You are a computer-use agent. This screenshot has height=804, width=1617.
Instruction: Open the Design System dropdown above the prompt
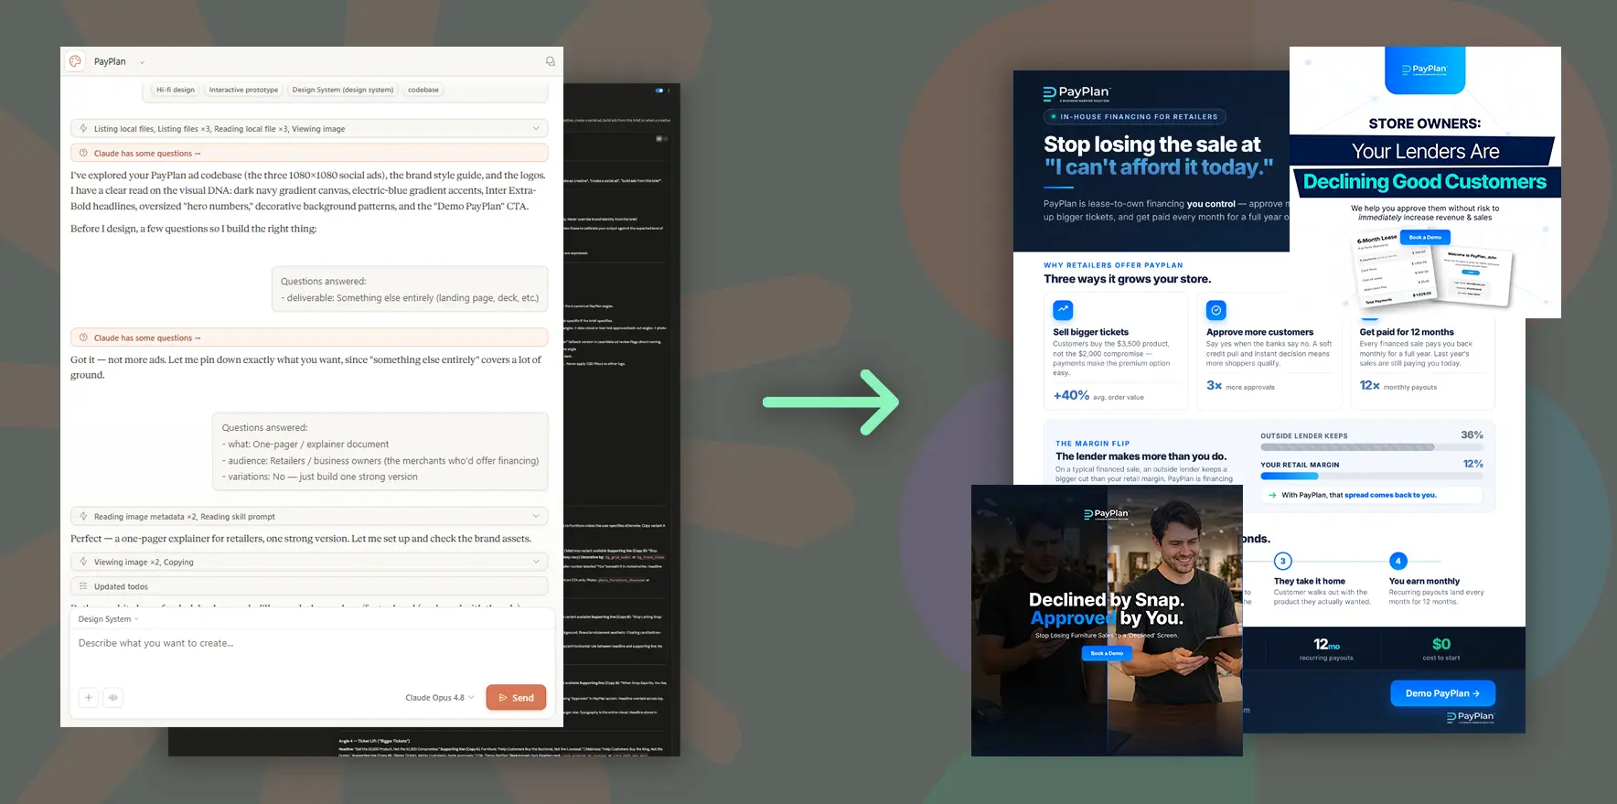click(109, 619)
